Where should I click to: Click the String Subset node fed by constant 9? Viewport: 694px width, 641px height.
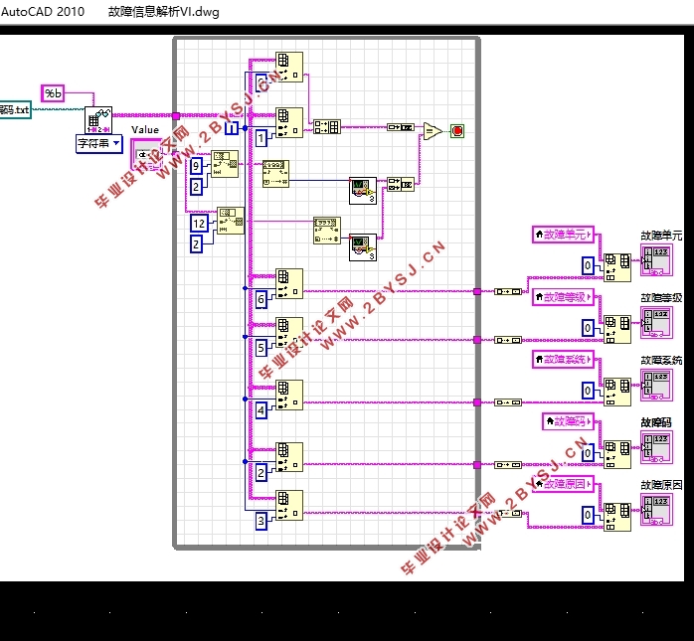tap(225, 164)
